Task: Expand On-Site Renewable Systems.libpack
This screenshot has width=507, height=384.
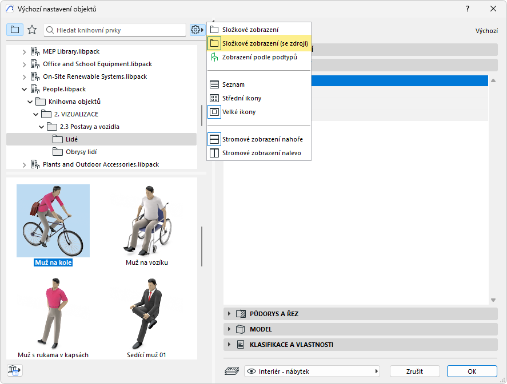Action: click(x=24, y=77)
